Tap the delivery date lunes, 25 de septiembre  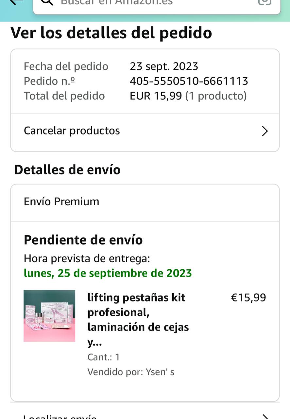(108, 273)
